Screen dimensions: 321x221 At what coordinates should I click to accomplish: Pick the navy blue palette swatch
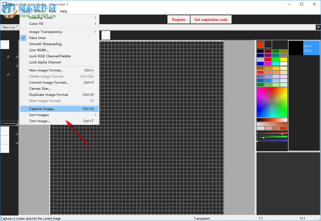pyautogui.click(x=260, y=55)
